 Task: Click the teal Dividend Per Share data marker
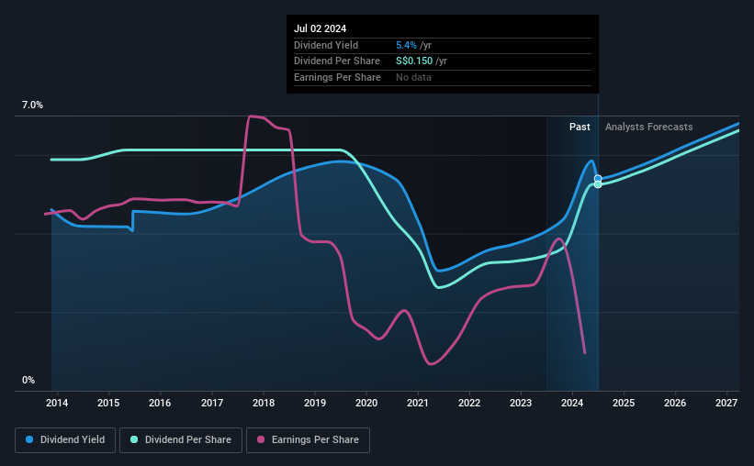(598, 184)
